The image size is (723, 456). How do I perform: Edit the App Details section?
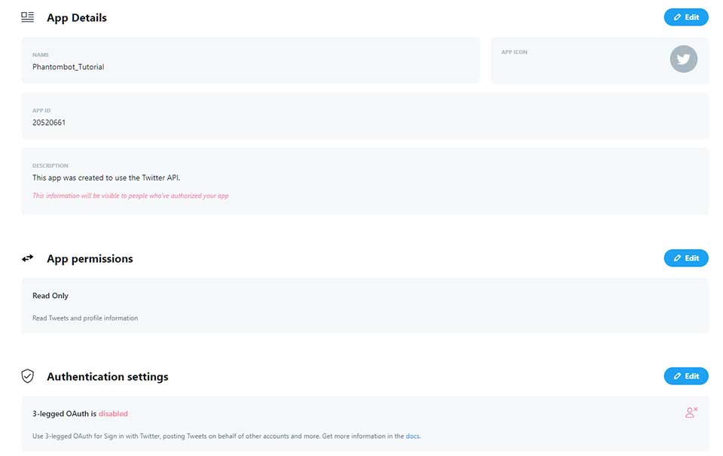point(685,17)
